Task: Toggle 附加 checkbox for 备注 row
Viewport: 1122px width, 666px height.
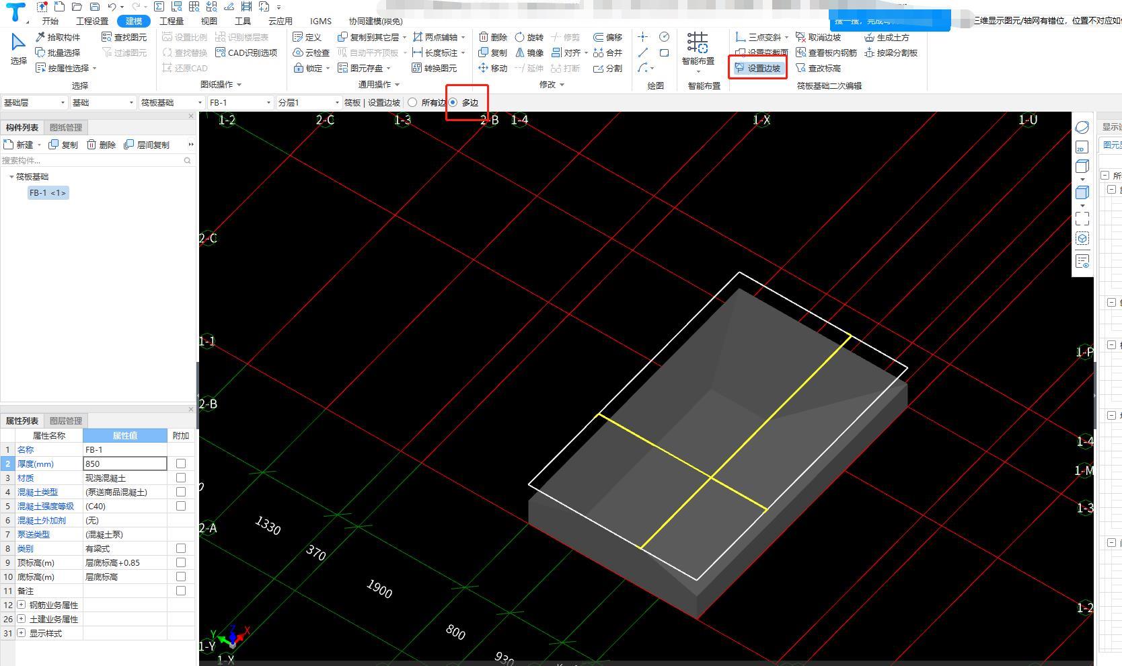Action: tap(181, 591)
